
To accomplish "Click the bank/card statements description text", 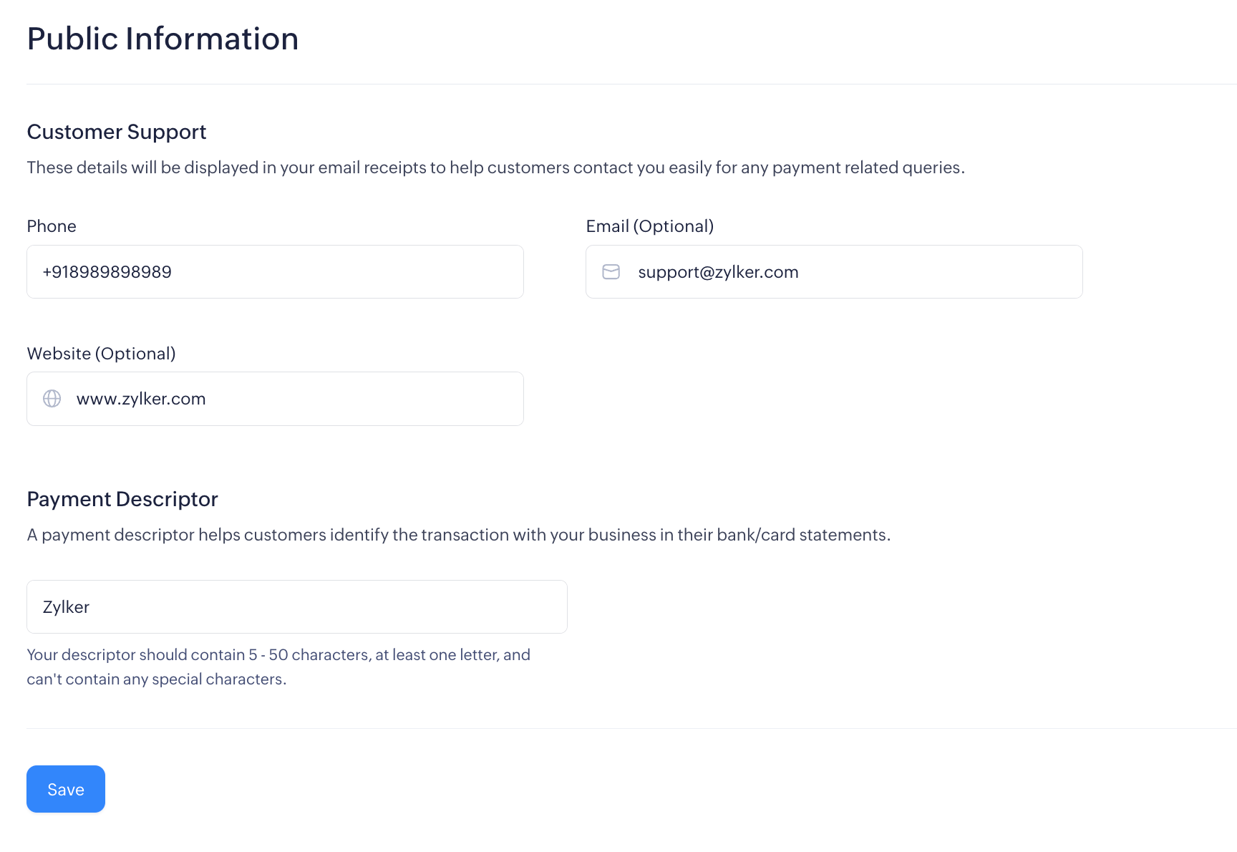I will coord(458,535).
